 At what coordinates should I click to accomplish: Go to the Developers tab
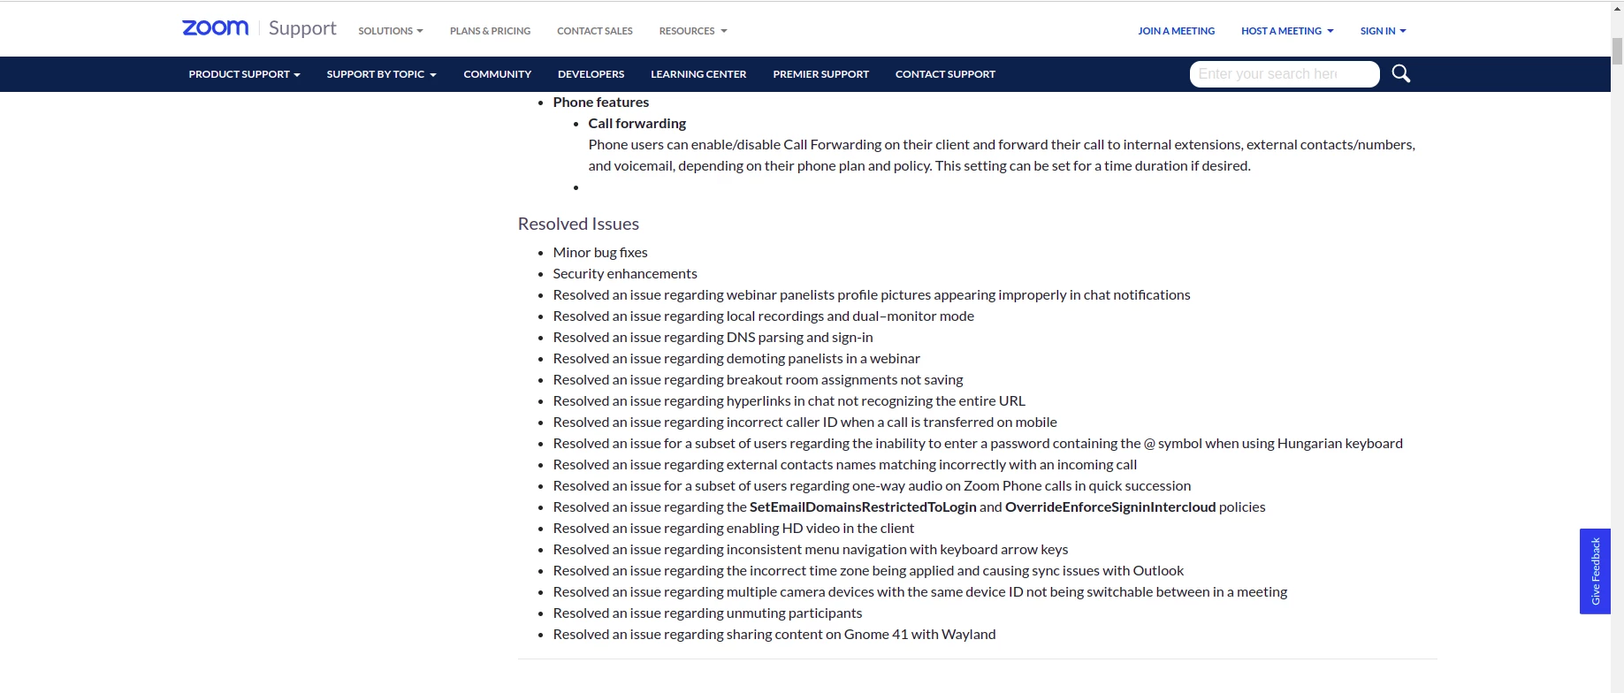click(591, 74)
